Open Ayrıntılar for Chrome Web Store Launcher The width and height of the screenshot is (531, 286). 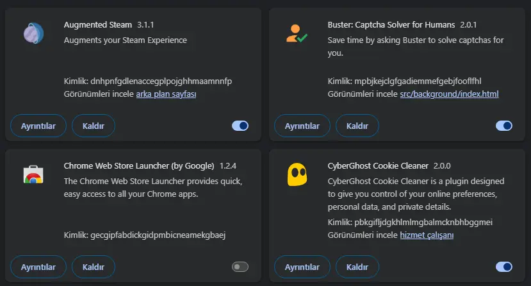click(38, 267)
